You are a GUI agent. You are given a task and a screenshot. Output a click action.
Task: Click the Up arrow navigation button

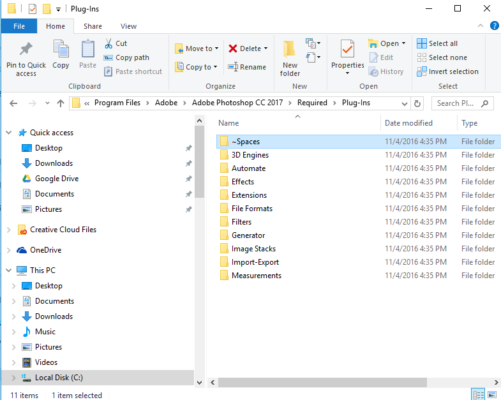(61, 103)
